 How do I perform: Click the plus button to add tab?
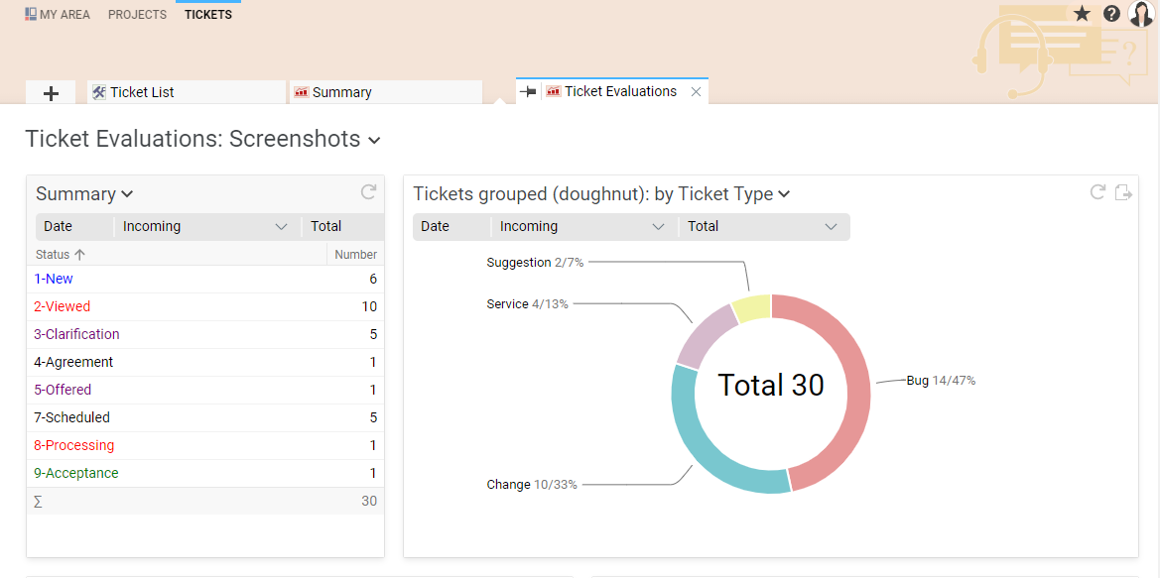click(51, 93)
